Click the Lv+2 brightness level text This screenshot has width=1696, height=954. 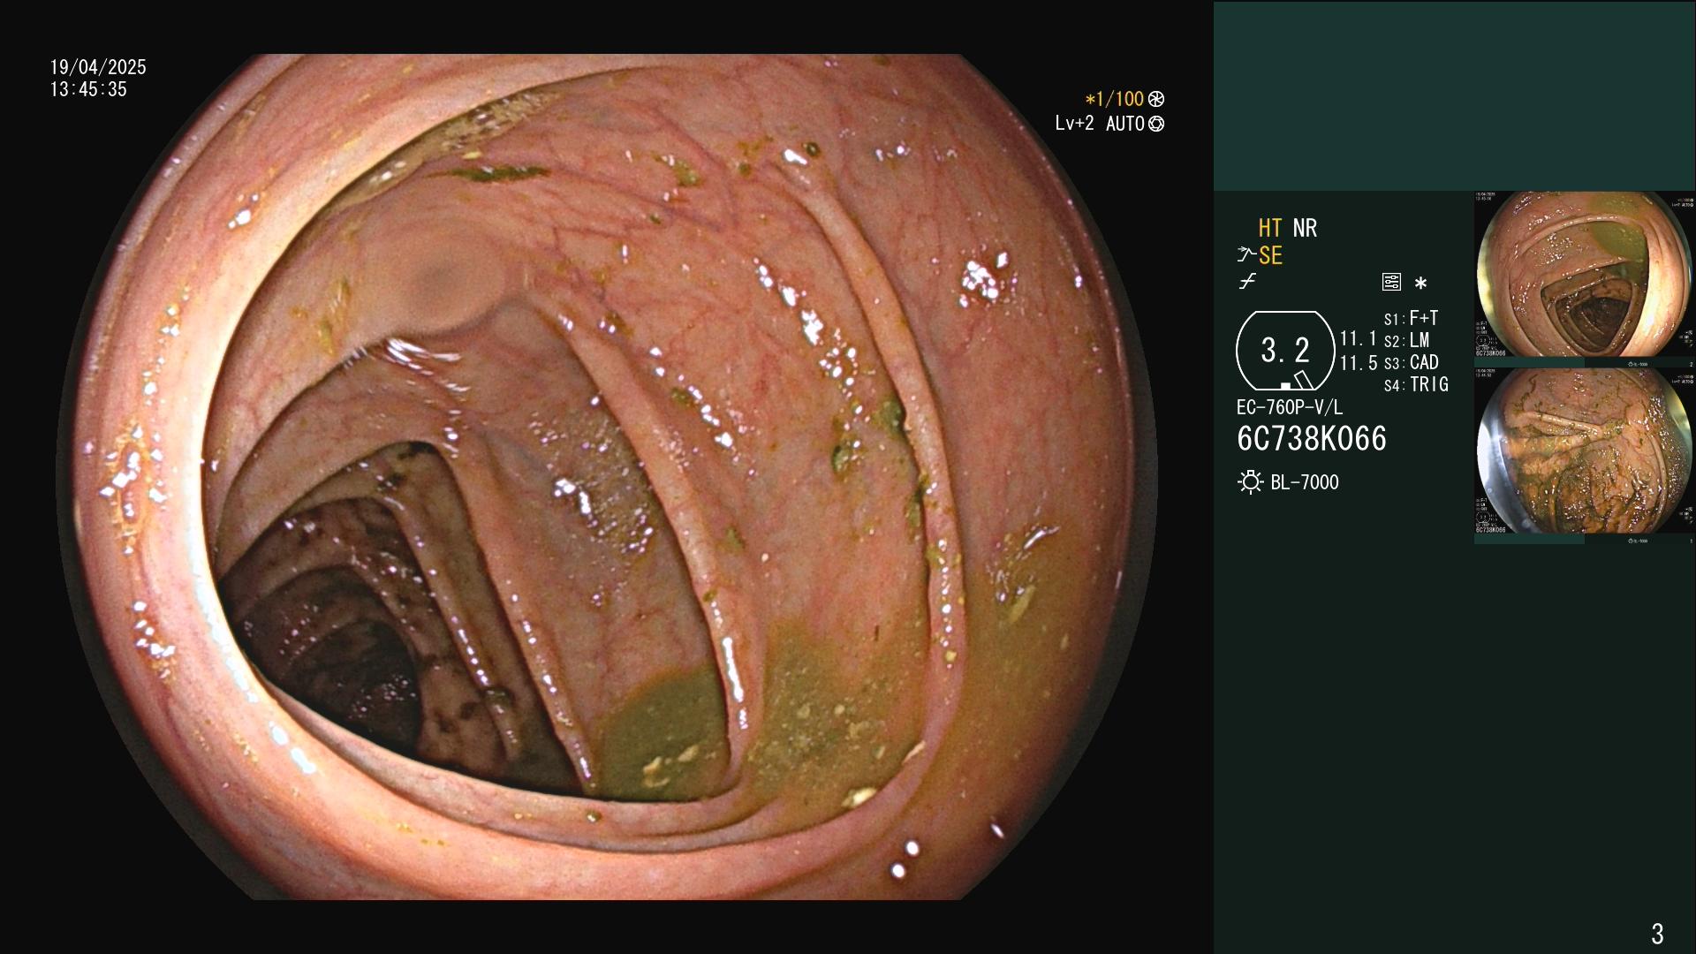coord(1074,124)
